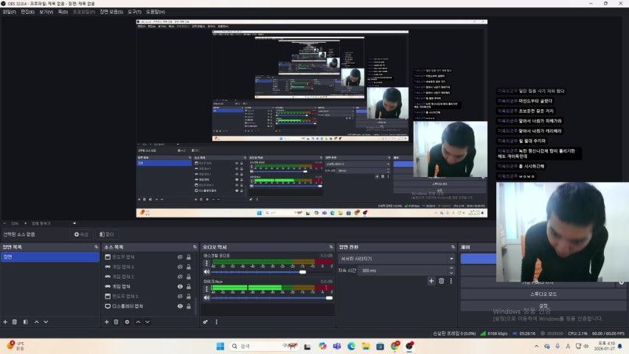This screenshot has width=629, height=354.
Task: Open the 파일(F) menu
Action: tap(10, 13)
